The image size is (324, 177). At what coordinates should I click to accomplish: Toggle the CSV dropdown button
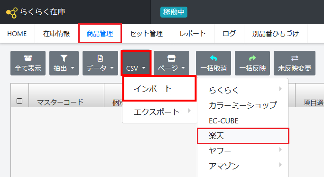pos(136,63)
